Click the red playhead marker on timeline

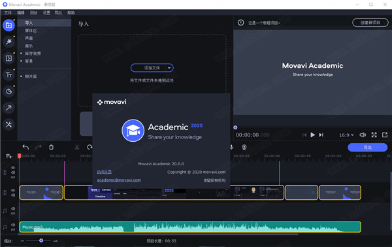coord(19,156)
